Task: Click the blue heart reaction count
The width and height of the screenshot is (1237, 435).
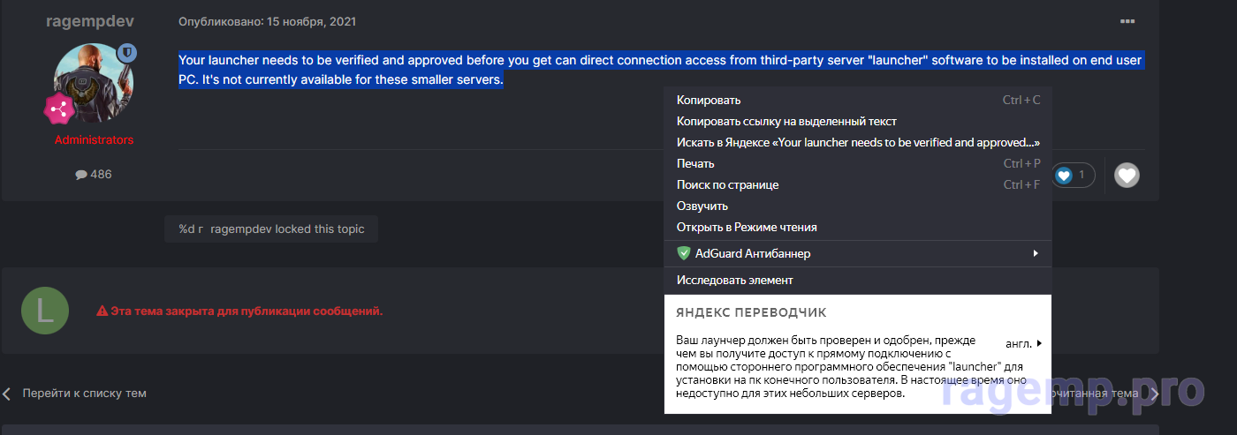Action: pos(1073,176)
